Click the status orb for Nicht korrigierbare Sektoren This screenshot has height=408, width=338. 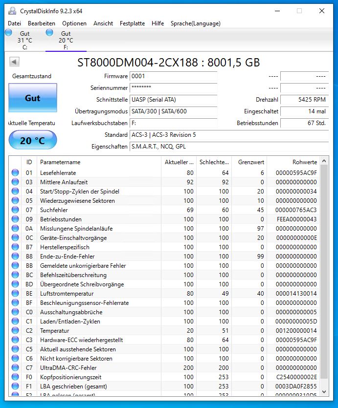(15, 358)
